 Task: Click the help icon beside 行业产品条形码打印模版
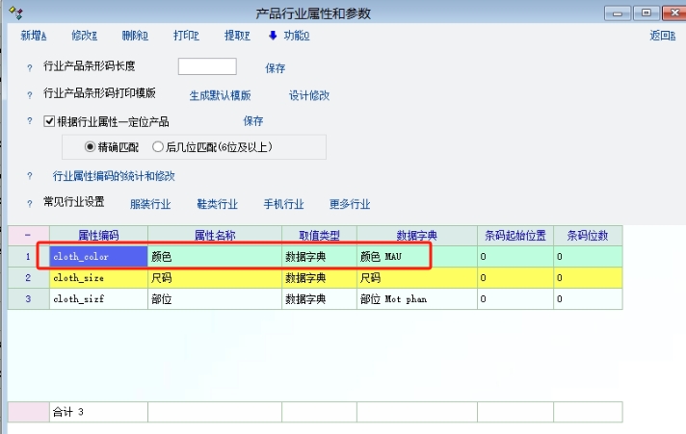pos(30,94)
